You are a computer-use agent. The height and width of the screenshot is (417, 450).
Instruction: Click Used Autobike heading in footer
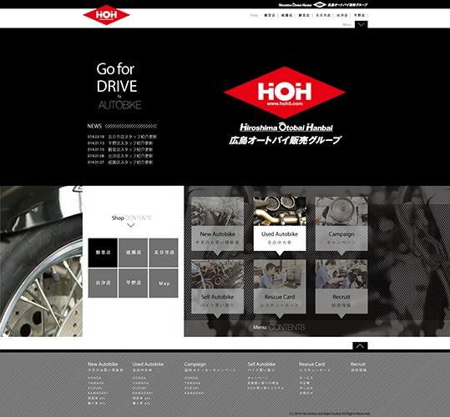coord(148,364)
